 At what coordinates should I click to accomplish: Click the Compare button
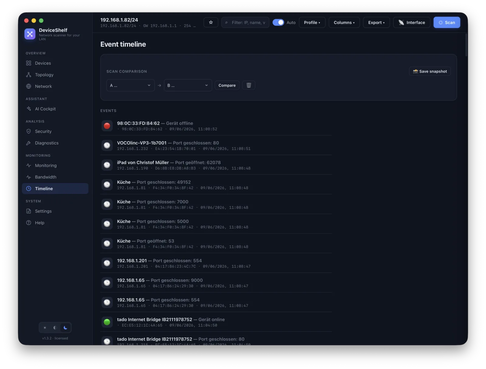pyautogui.click(x=227, y=85)
